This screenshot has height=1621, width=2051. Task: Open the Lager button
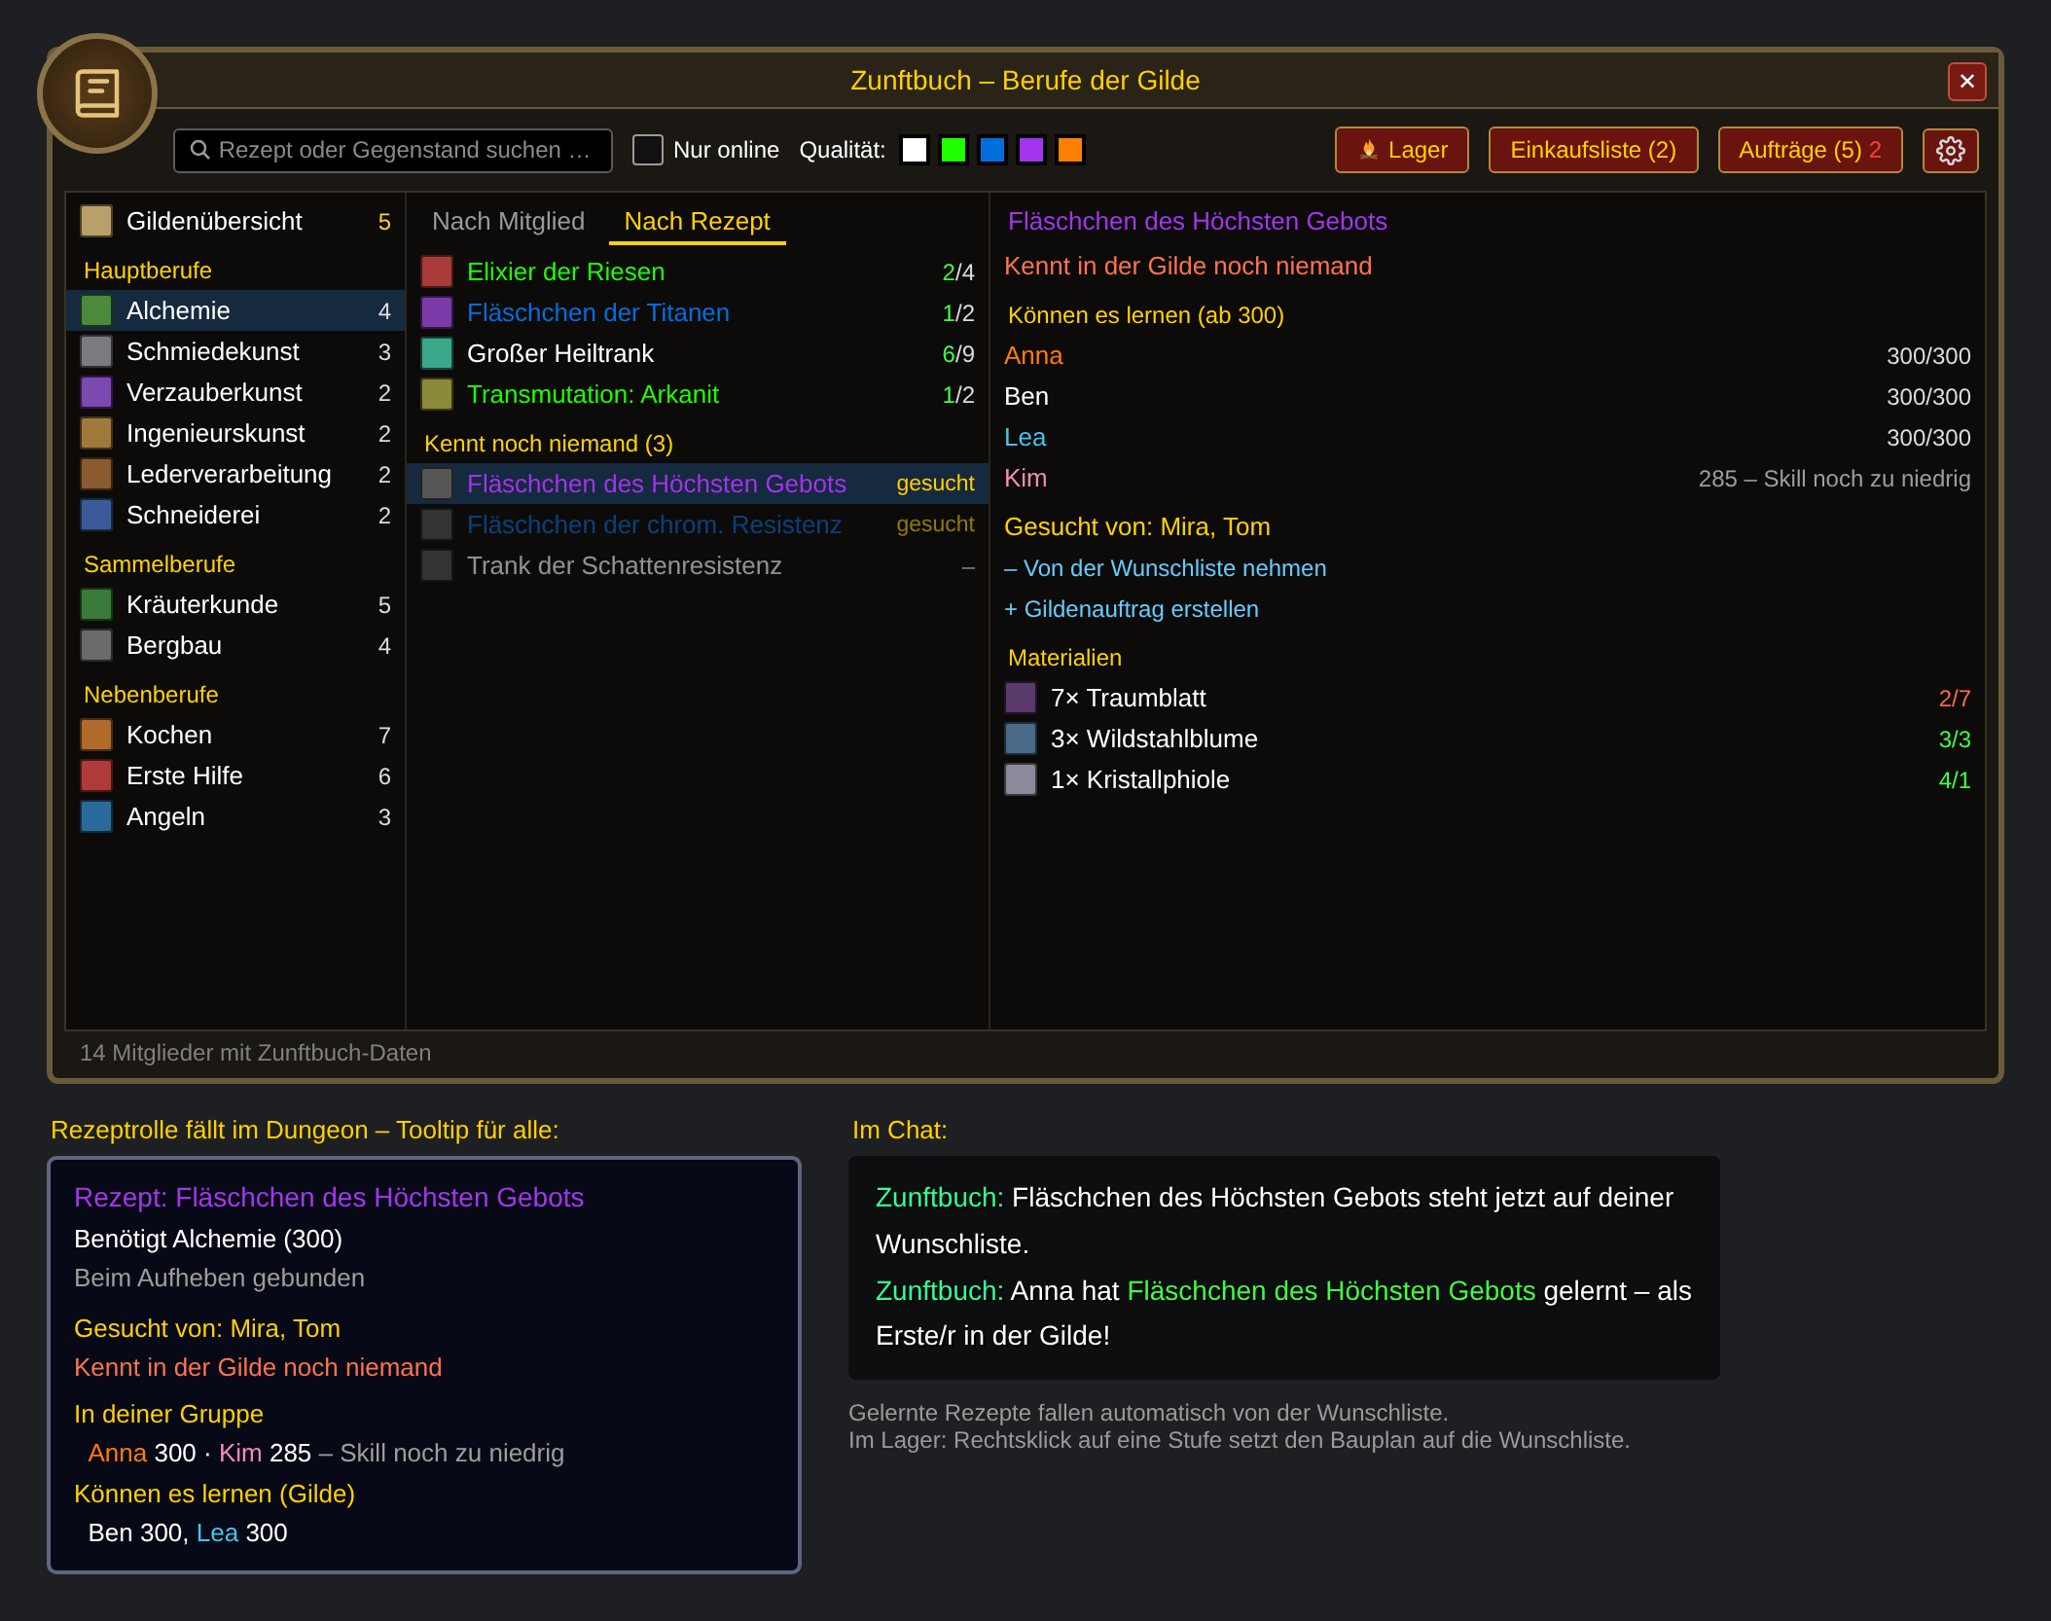tap(1402, 150)
